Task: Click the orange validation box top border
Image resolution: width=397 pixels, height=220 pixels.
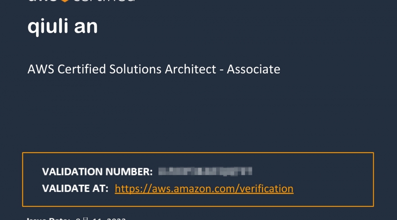Action: 198,153
